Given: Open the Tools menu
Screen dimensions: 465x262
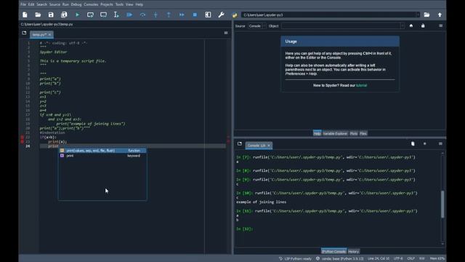Looking at the screenshot, I should point(119,4).
